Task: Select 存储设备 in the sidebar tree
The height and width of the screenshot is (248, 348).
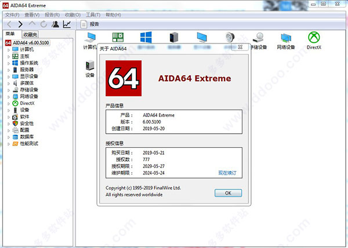Action: [29, 90]
